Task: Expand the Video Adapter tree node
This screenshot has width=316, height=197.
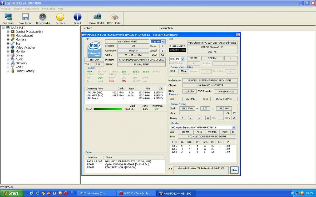Action: 8,47
